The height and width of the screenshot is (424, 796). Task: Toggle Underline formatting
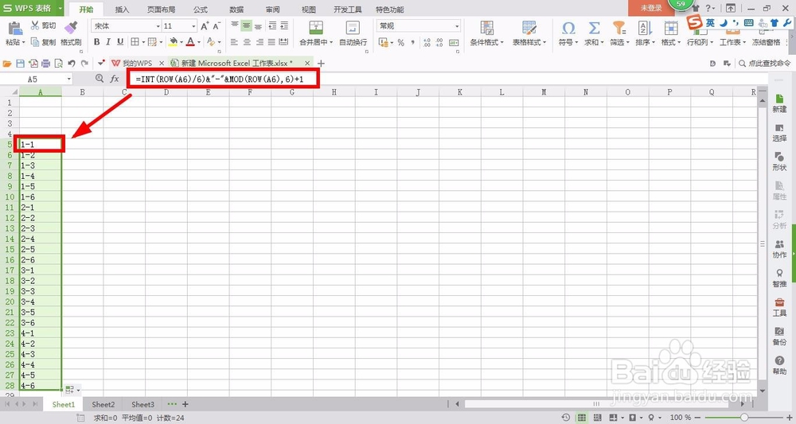[120, 41]
